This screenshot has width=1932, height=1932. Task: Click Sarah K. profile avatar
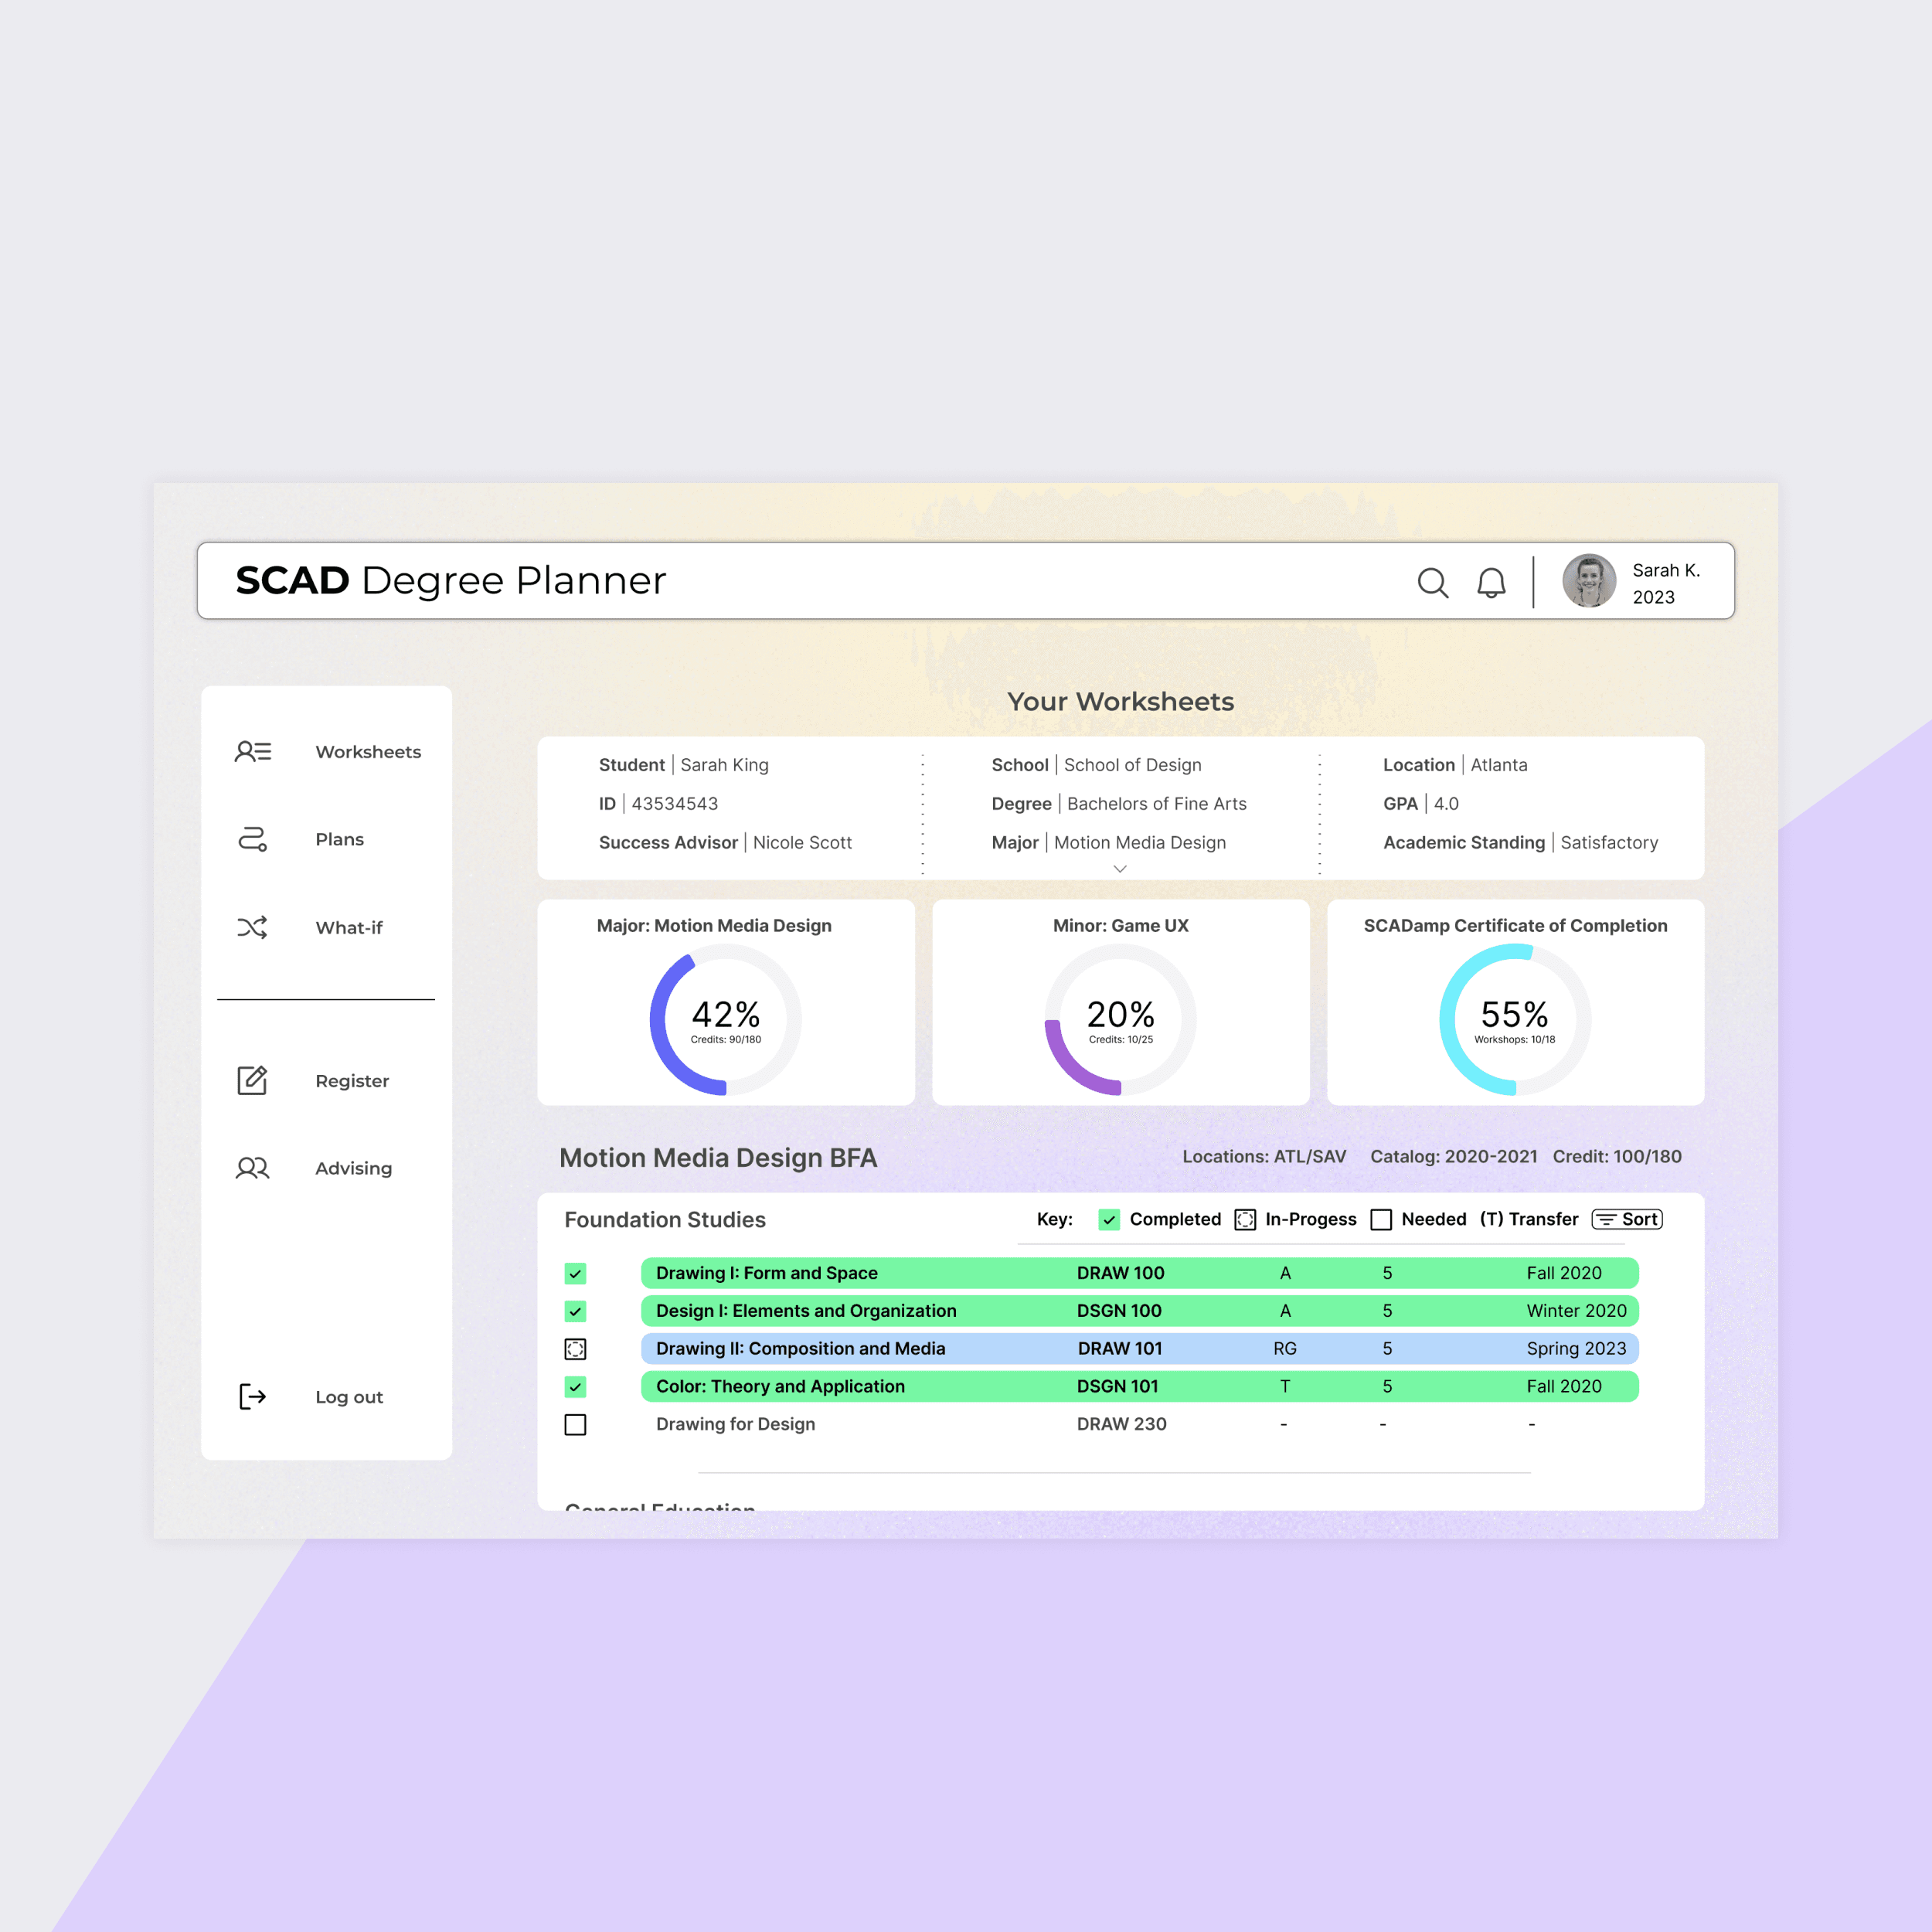[1589, 581]
